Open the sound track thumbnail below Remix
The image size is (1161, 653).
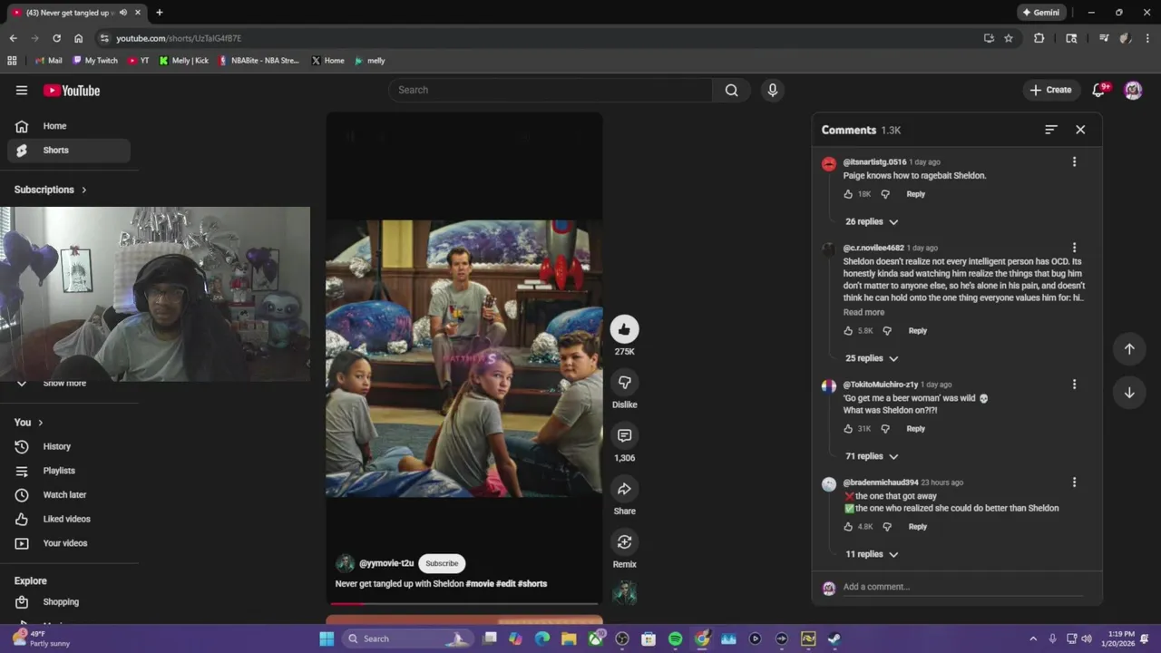tap(624, 593)
